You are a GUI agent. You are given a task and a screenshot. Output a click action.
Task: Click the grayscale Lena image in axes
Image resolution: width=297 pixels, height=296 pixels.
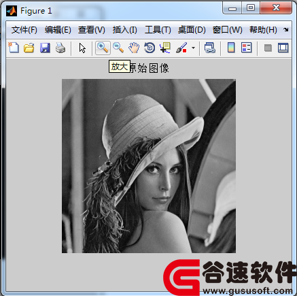click(149, 166)
